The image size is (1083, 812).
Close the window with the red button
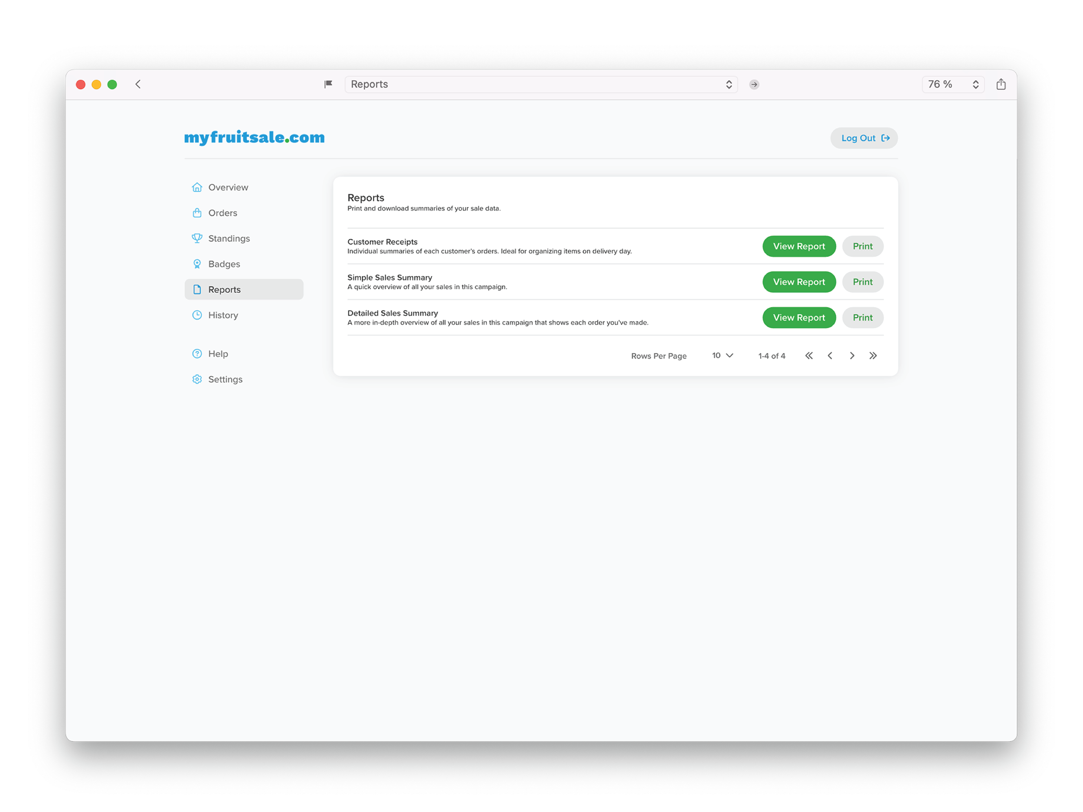point(81,85)
